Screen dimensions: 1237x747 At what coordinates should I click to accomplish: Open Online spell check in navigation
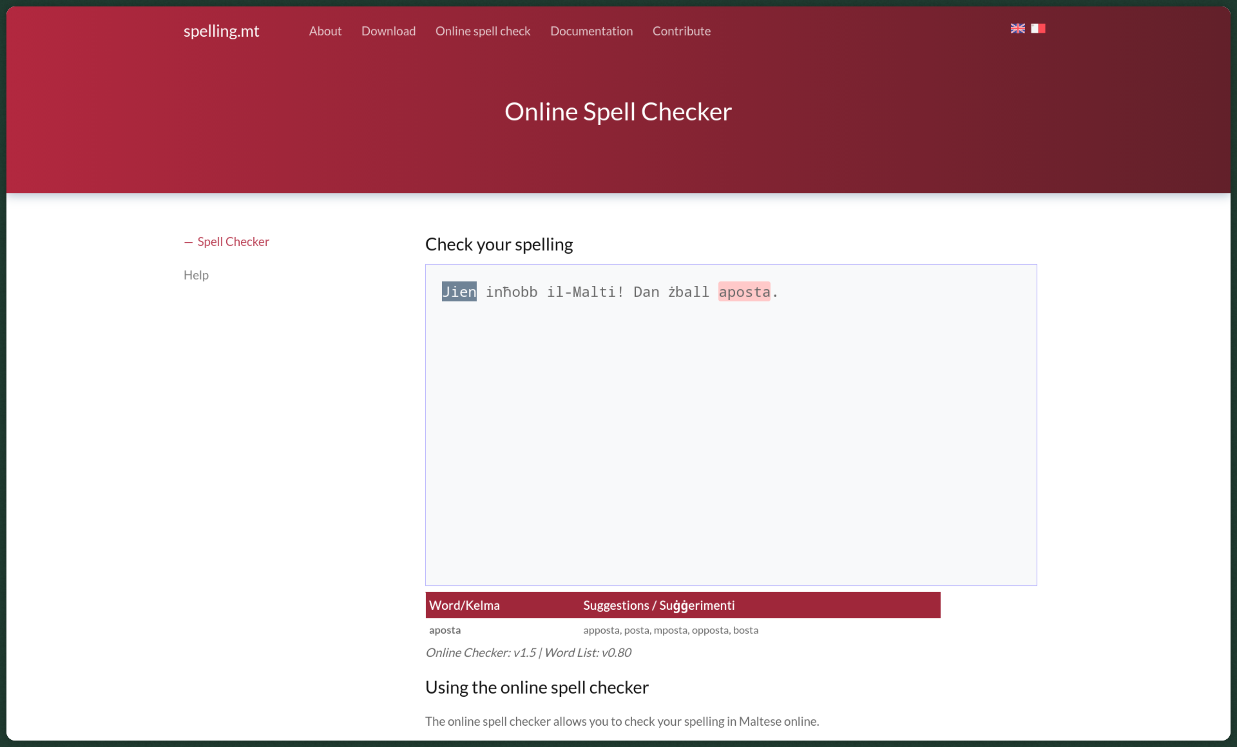click(482, 31)
